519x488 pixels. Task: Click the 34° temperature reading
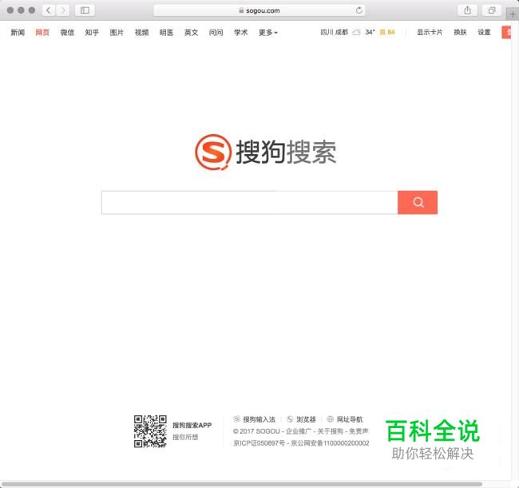click(370, 32)
